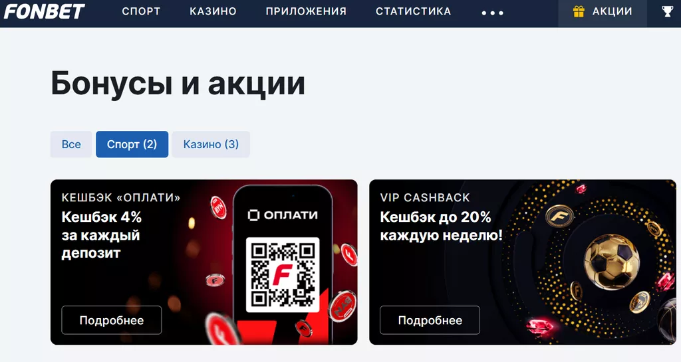
Task: Open the Спорт menu item
Action: pos(141,11)
